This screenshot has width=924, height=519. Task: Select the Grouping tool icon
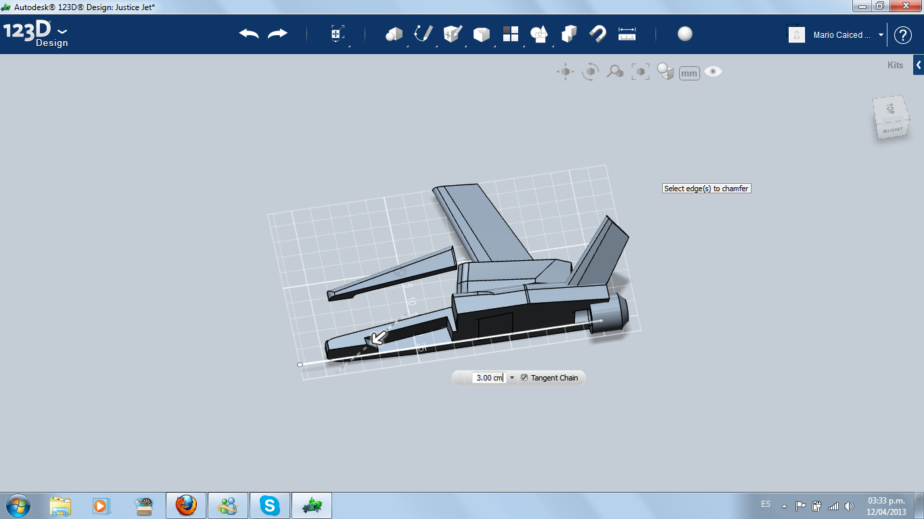pyautogui.click(x=569, y=34)
